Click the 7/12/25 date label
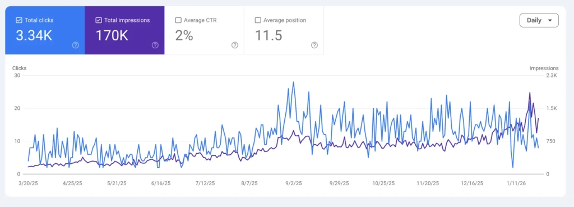 206,183
